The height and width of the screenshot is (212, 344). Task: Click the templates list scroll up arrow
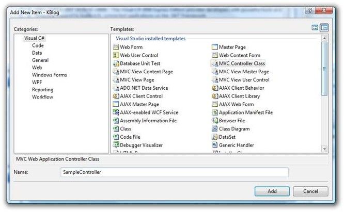click(324, 38)
